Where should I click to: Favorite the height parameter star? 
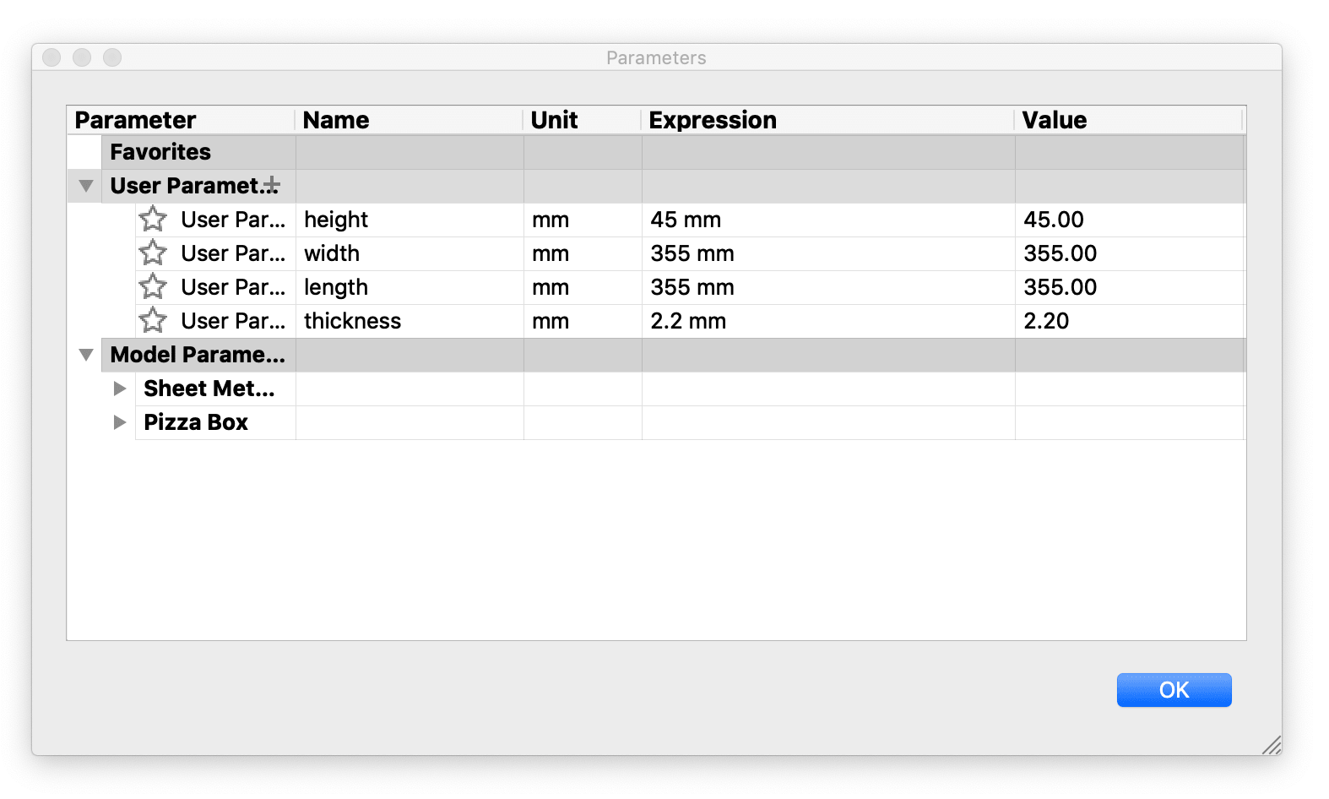153,220
